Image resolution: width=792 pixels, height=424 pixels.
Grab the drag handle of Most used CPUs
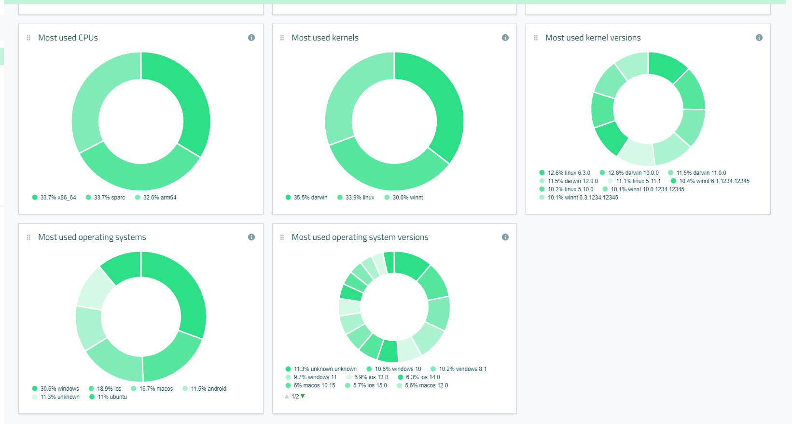[x=28, y=38]
